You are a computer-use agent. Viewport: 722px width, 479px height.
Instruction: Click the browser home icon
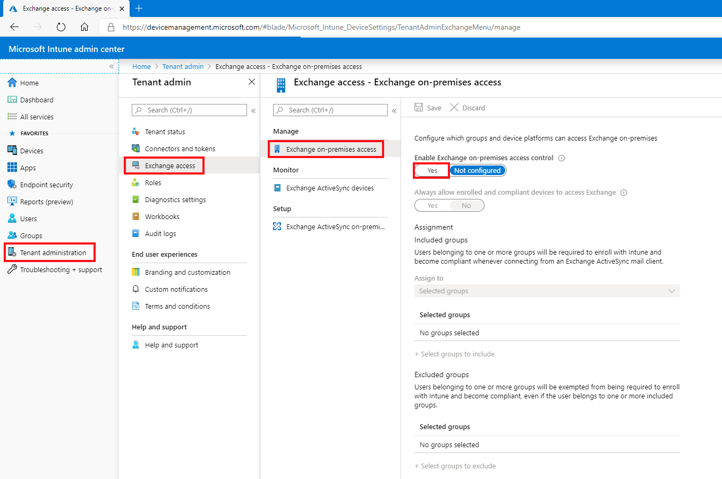[84, 27]
